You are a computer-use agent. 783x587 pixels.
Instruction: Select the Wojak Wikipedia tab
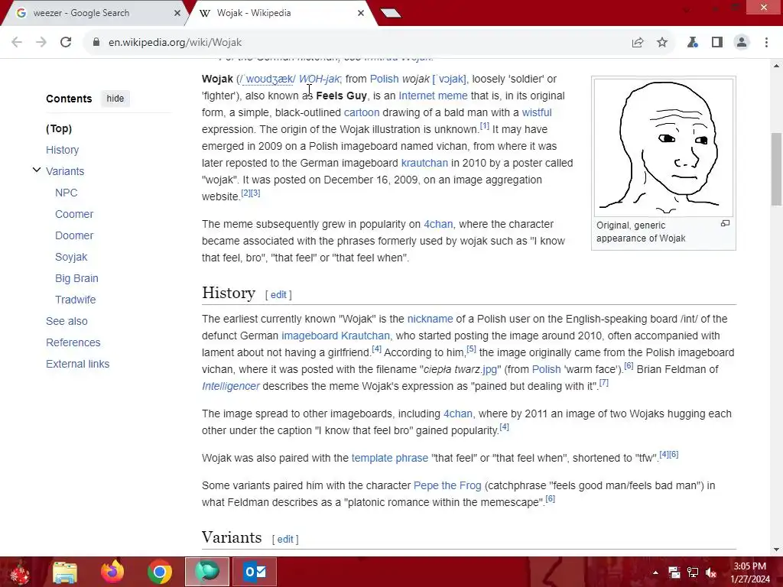coord(280,13)
